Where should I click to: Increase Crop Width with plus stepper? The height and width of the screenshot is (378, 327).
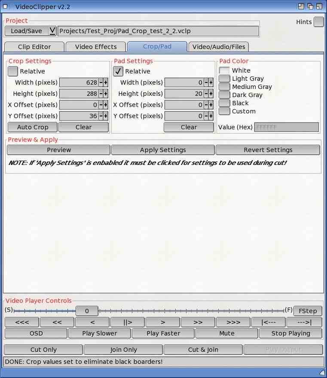coord(106,82)
